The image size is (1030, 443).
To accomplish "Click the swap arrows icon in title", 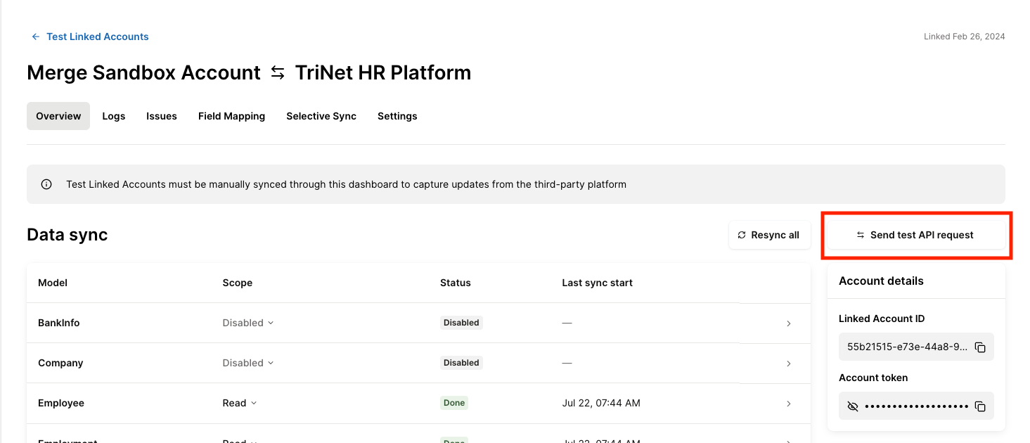I will click(278, 72).
